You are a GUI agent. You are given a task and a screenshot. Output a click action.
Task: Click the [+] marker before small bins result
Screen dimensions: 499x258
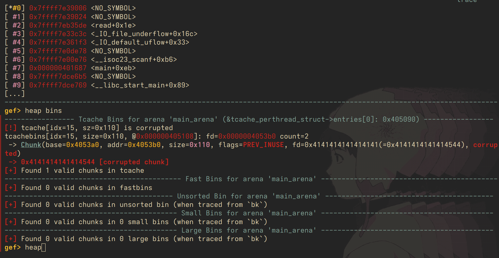pyautogui.click(x=11, y=222)
